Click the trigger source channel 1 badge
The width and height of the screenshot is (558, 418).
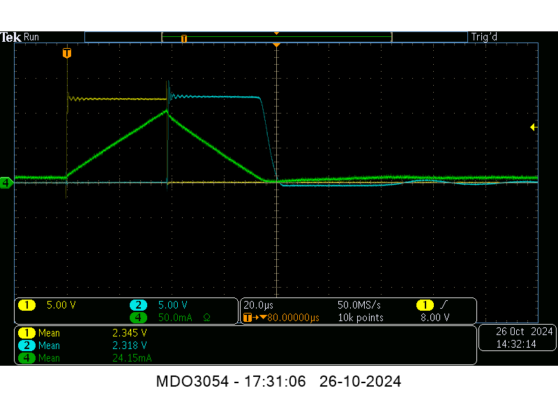click(x=424, y=305)
